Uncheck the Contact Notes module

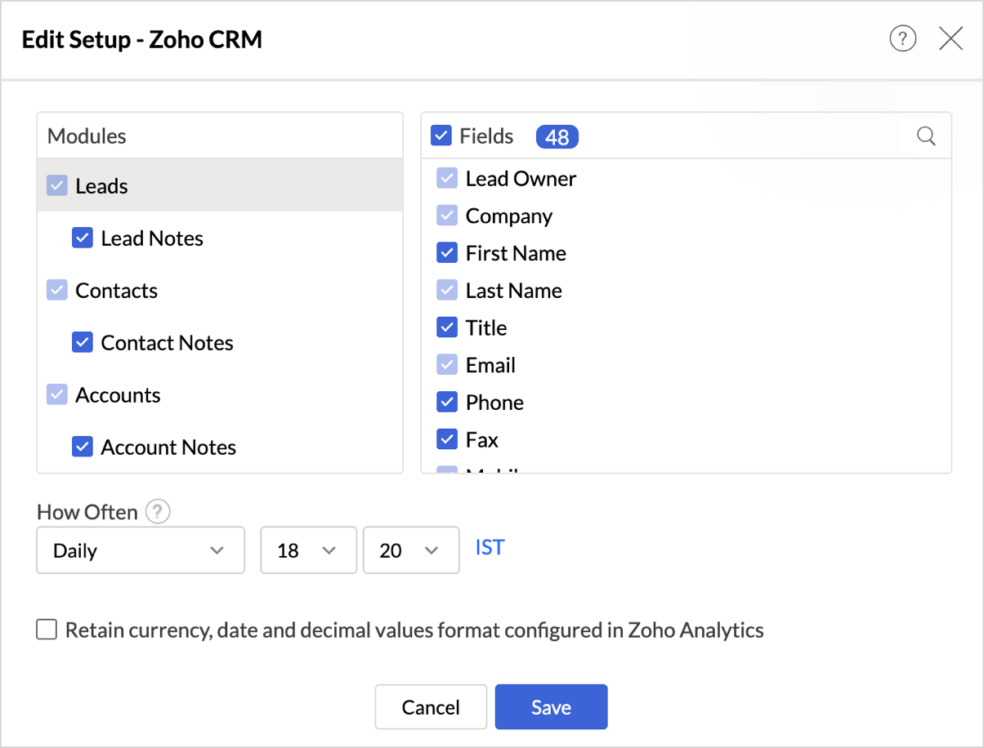click(83, 342)
